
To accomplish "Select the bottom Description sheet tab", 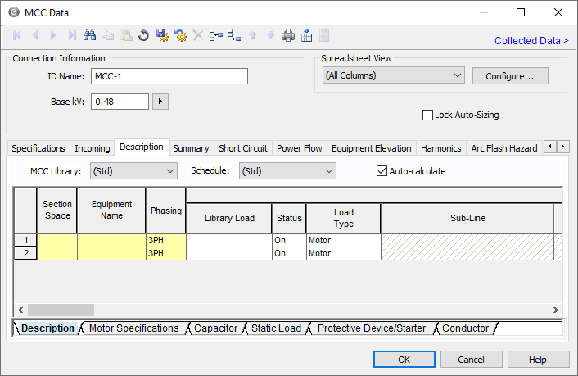I will [47, 328].
